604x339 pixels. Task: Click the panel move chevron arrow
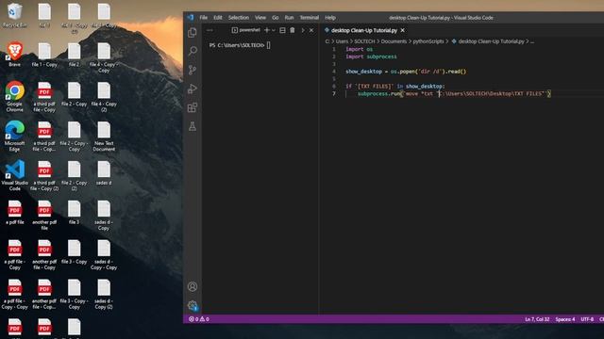coord(303,30)
